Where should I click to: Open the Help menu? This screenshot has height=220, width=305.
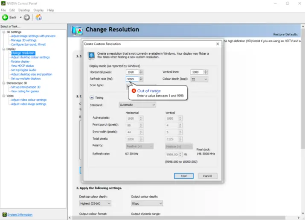click(x=51, y=10)
